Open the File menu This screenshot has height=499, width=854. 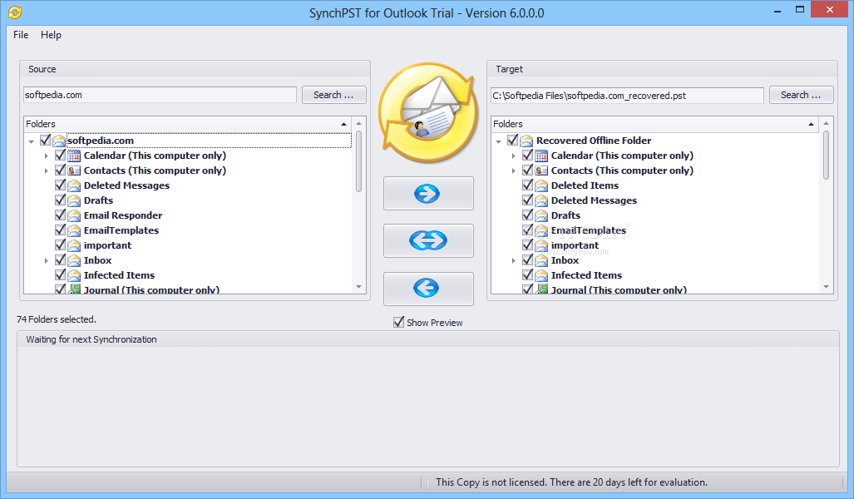(21, 35)
